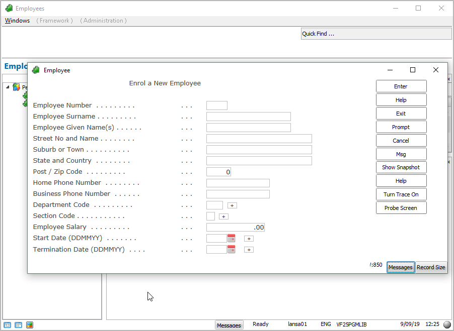The image size is (454, 331).
Task: Select the colorful tree root icon
Action: [x=17, y=87]
